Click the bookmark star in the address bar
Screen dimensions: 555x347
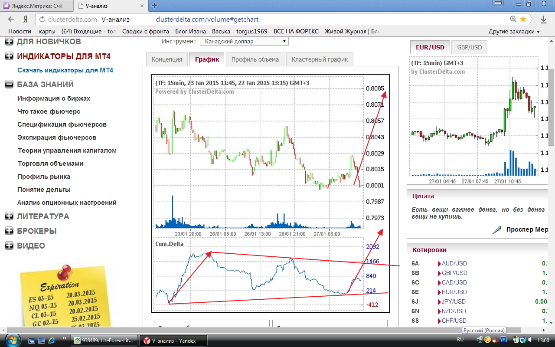coord(523,19)
